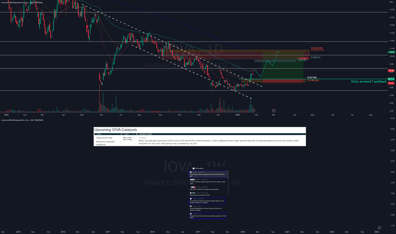This screenshot has width=396, height=234.
Task: Click the weekly chart title 'Iovance Biotherapeutics, Inc., 1W'
Action: [22, 120]
